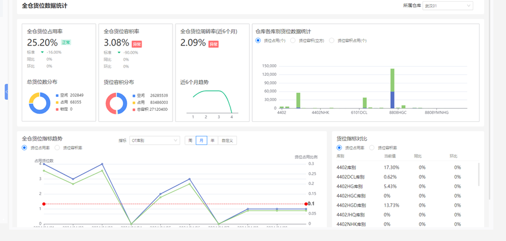Click the 自定义 custom period button
Screen dimensions: 506x241
tap(227, 141)
